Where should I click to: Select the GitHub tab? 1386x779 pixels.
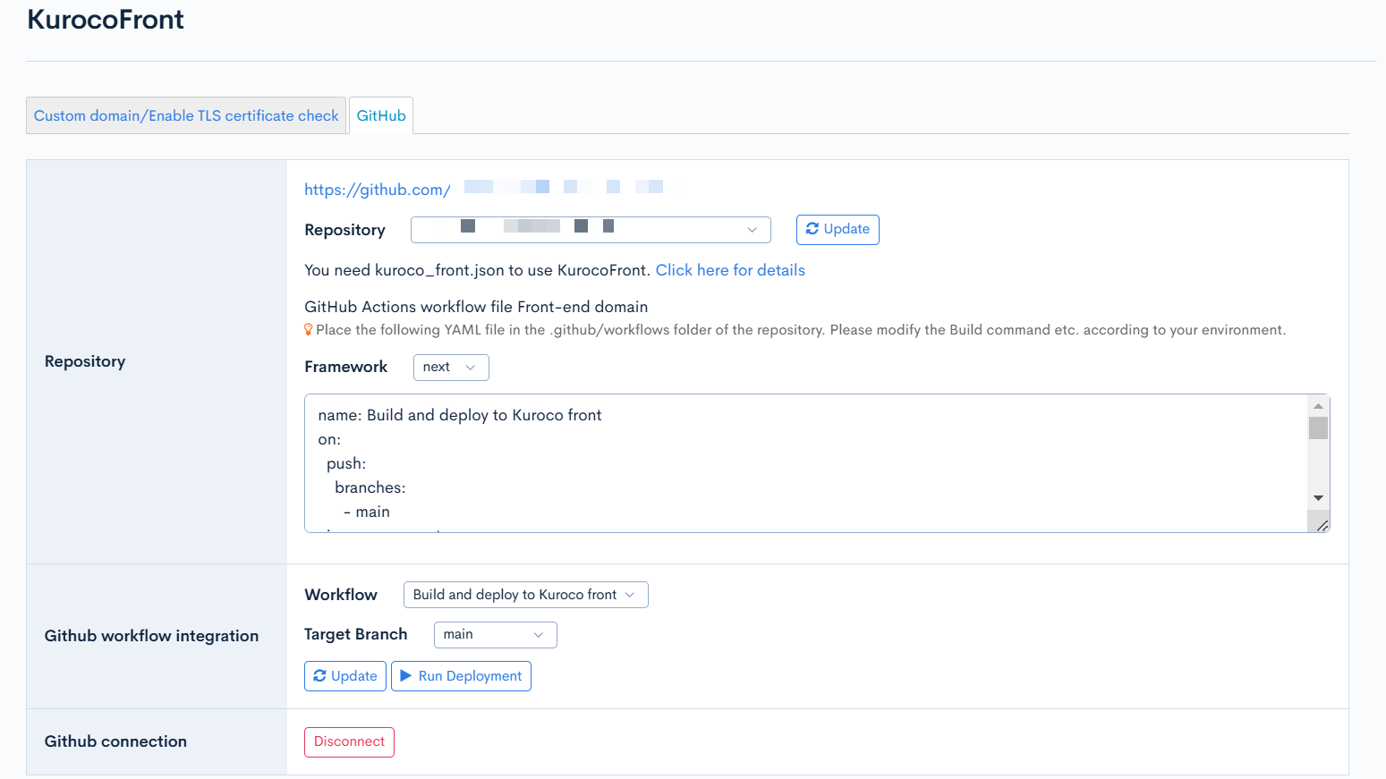[x=381, y=116]
